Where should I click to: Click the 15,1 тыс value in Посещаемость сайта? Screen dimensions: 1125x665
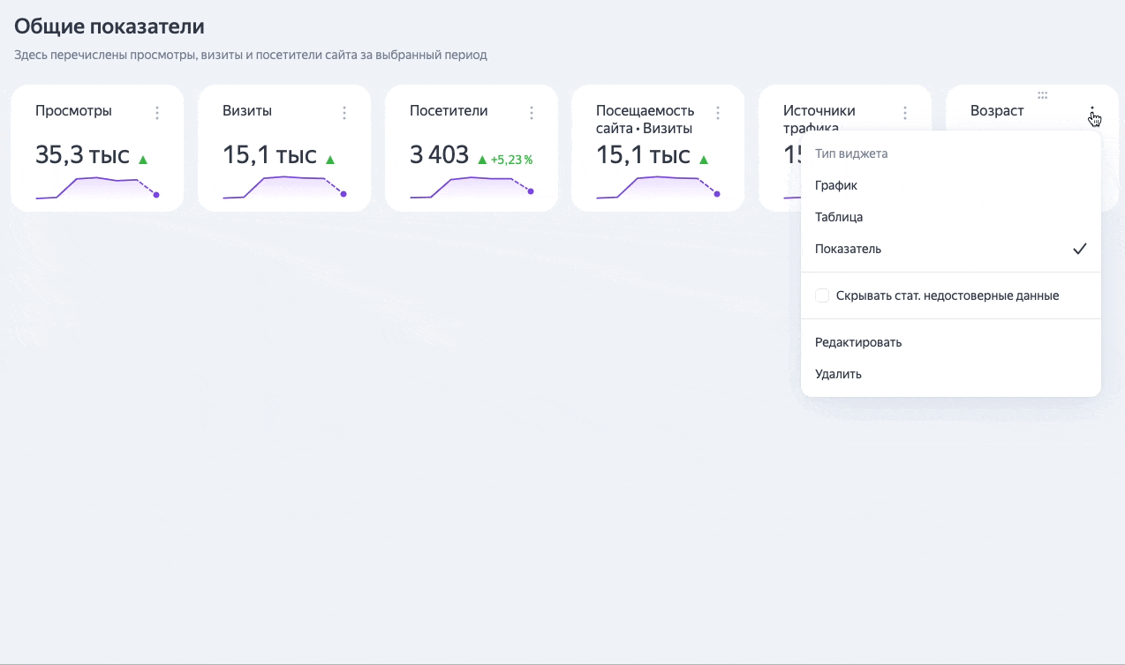[643, 155]
